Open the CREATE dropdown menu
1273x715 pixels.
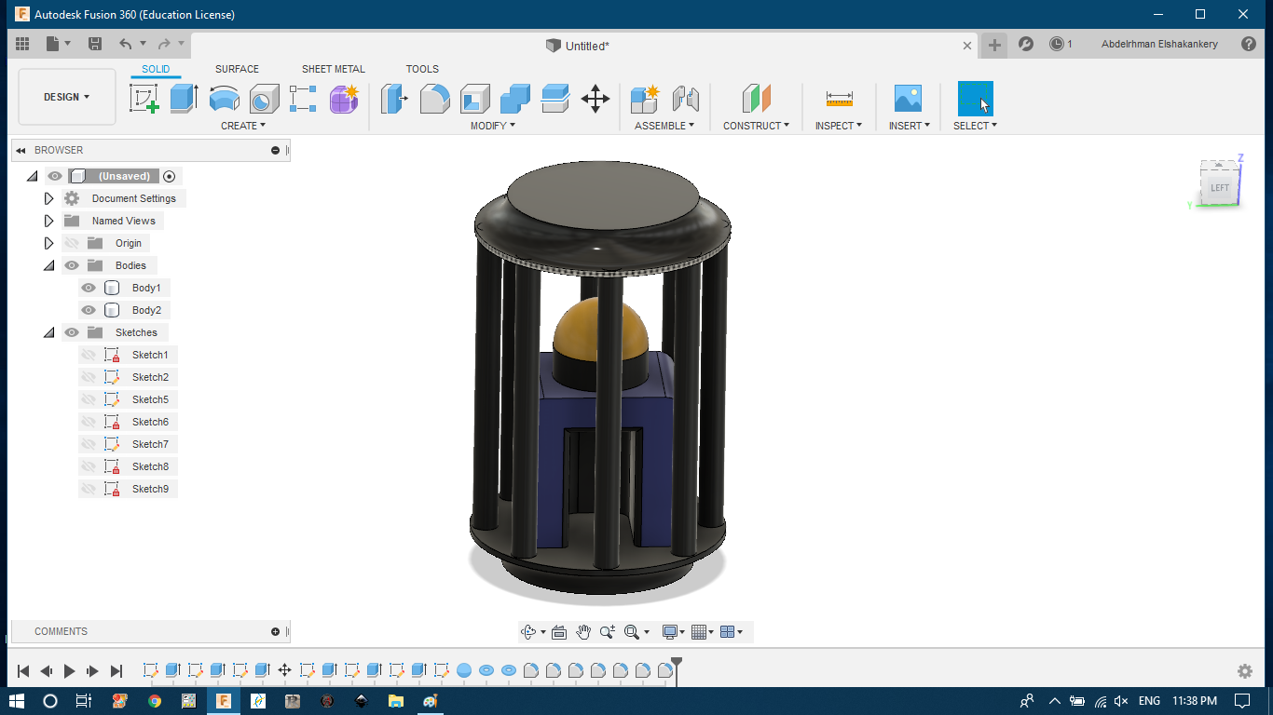[243, 126]
